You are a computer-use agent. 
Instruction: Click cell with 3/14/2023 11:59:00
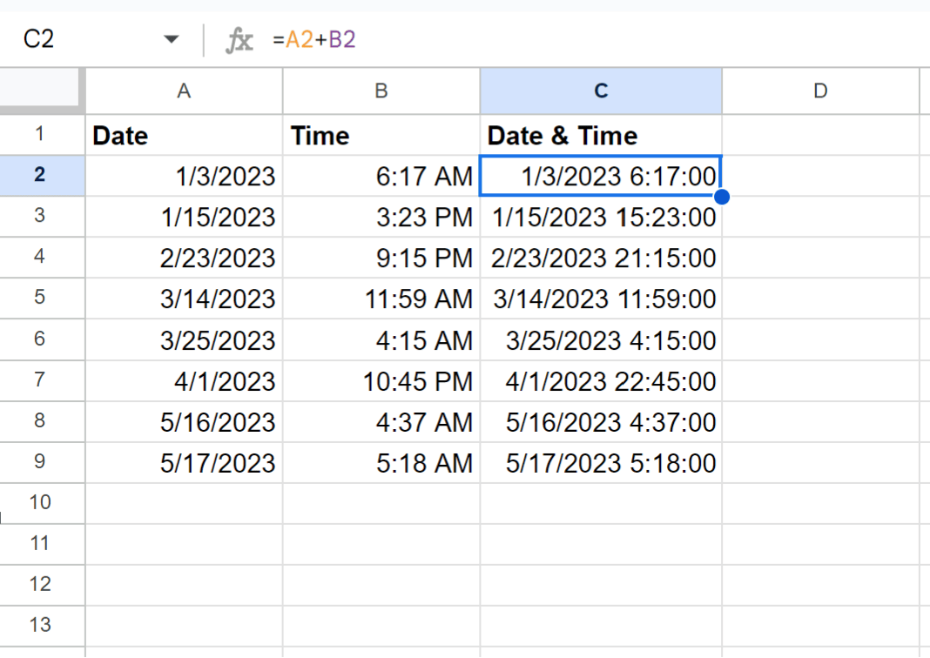pos(601,299)
